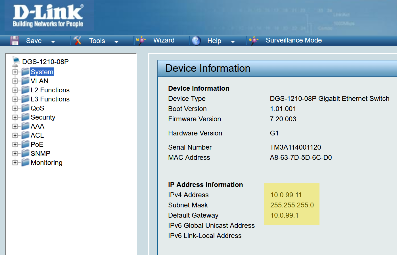Click MAC address A8-63-7D-5D-6C-D0
Image resolution: width=397 pixels, height=255 pixels.
301,158
